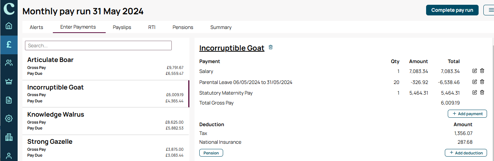Delete the Parental Leave payment row
This screenshot has height=161, width=494.
(x=482, y=82)
